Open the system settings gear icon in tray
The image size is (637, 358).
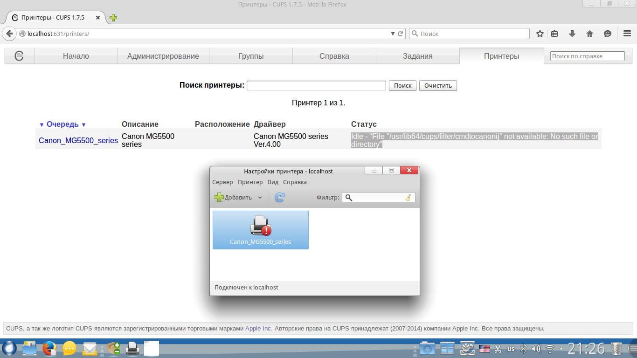(x=467, y=348)
